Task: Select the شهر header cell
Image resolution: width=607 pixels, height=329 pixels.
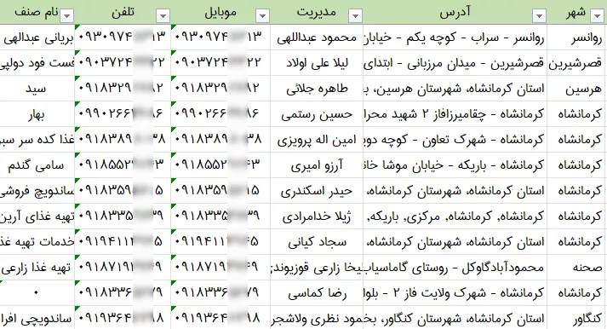Action: 577,12
